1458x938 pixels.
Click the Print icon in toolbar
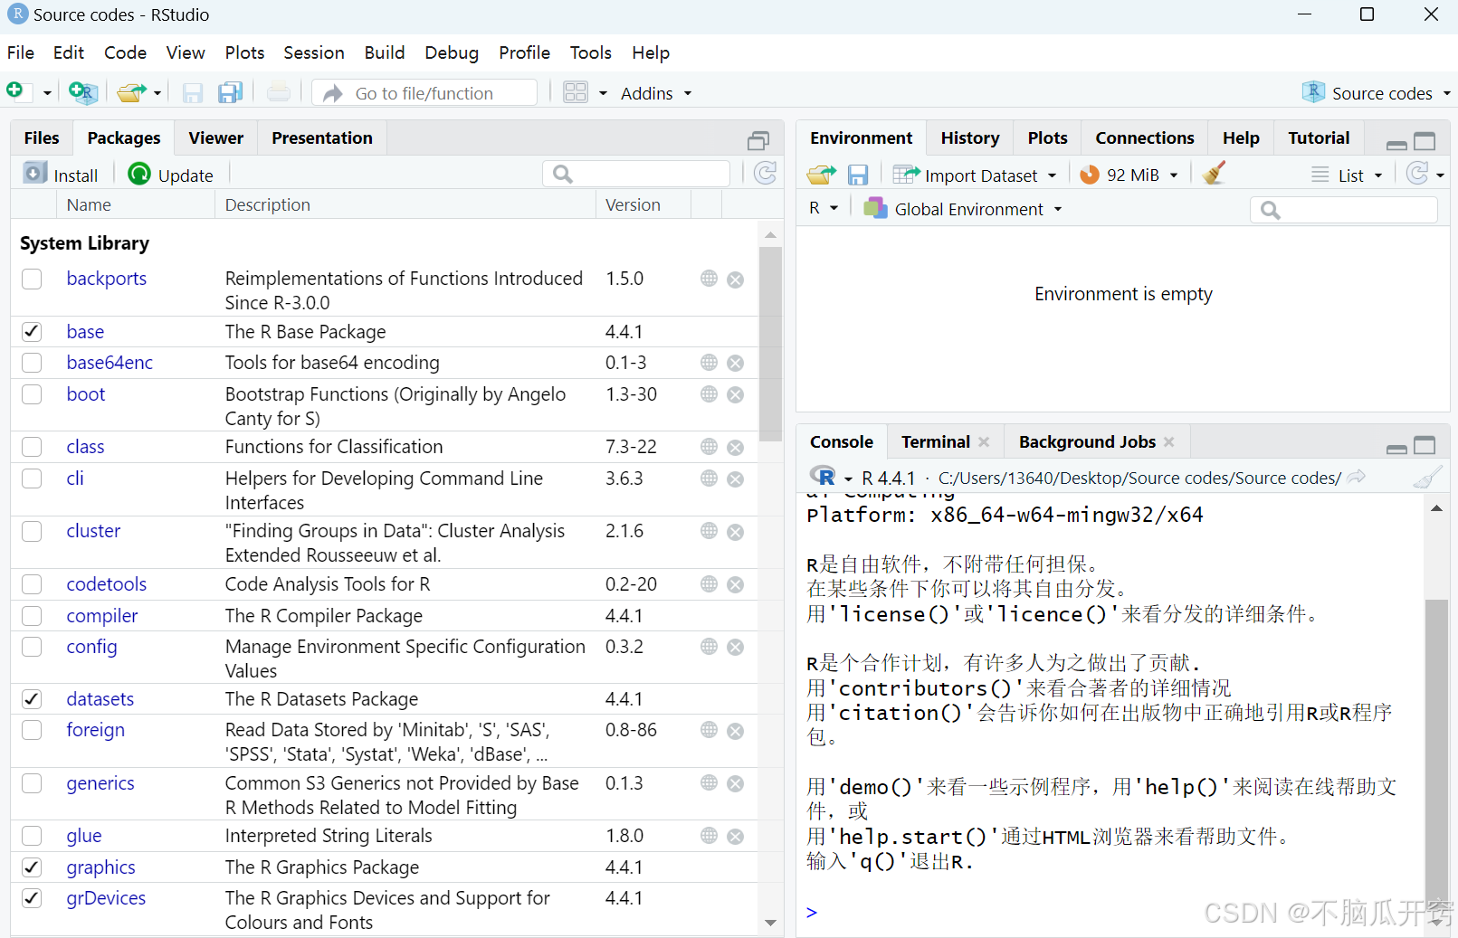[279, 92]
